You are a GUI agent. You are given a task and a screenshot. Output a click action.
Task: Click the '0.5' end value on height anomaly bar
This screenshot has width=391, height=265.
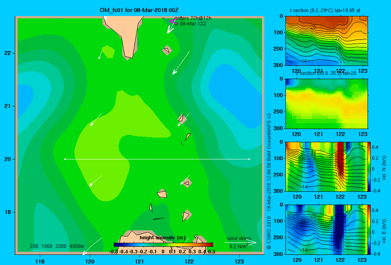tap(212, 252)
